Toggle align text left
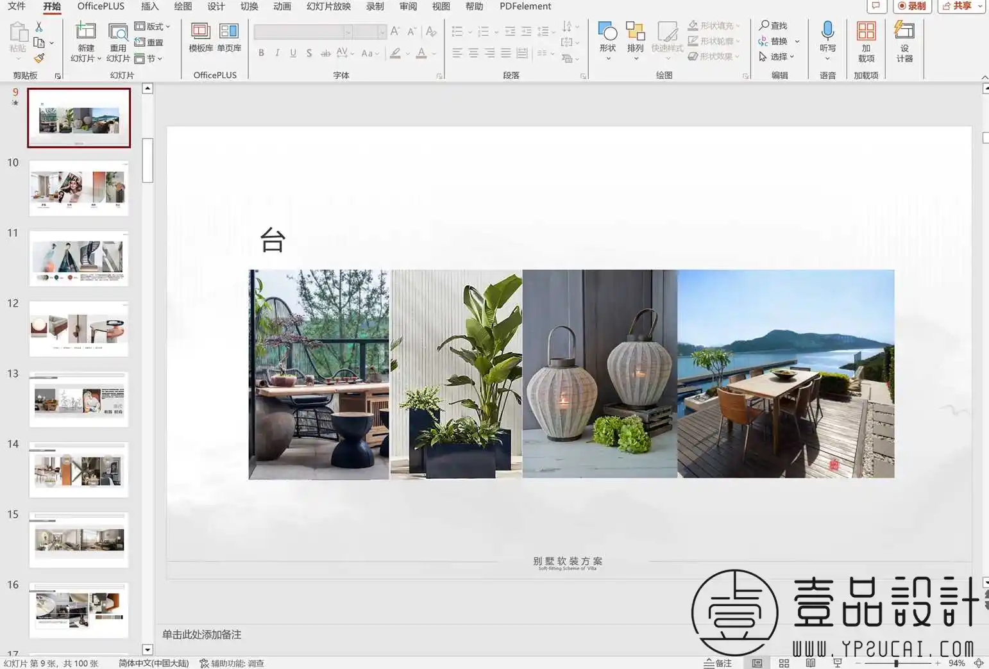The height and width of the screenshot is (669, 989). 457,53
